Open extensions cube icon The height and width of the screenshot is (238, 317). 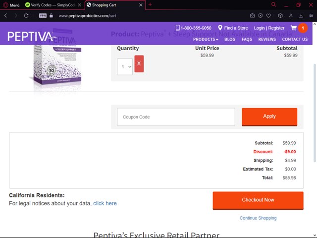[280, 15]
